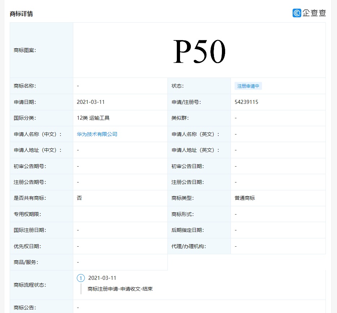Click the 国际注册日期: label

point(30,230)
